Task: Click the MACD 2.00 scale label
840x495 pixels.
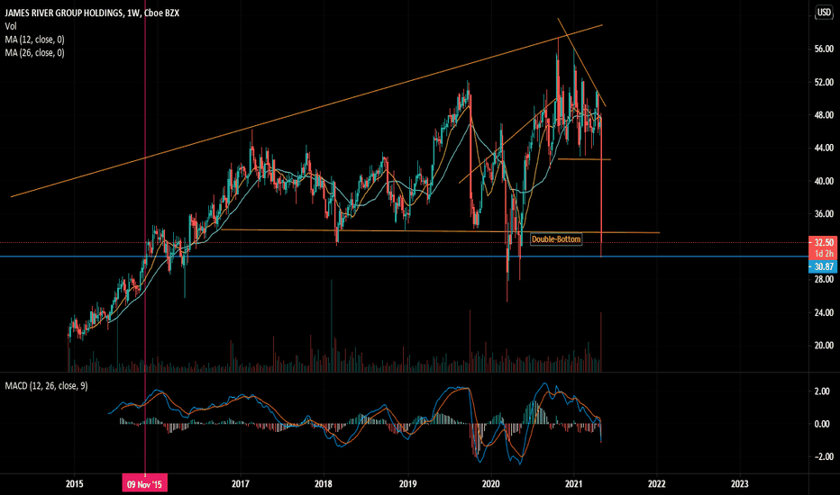Action: [822, 391]
